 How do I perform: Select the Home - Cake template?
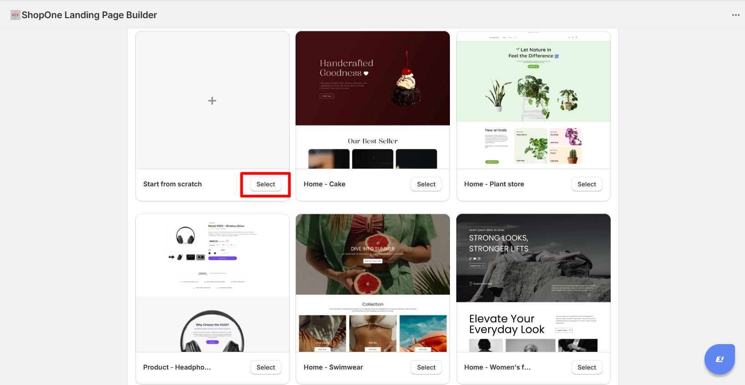pos(426,184)
